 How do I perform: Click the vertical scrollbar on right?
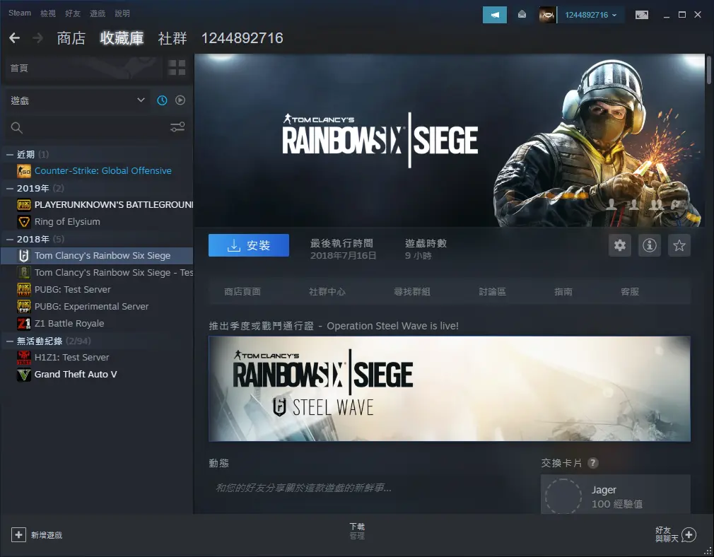pyautogui.click(x=709, y=70)
